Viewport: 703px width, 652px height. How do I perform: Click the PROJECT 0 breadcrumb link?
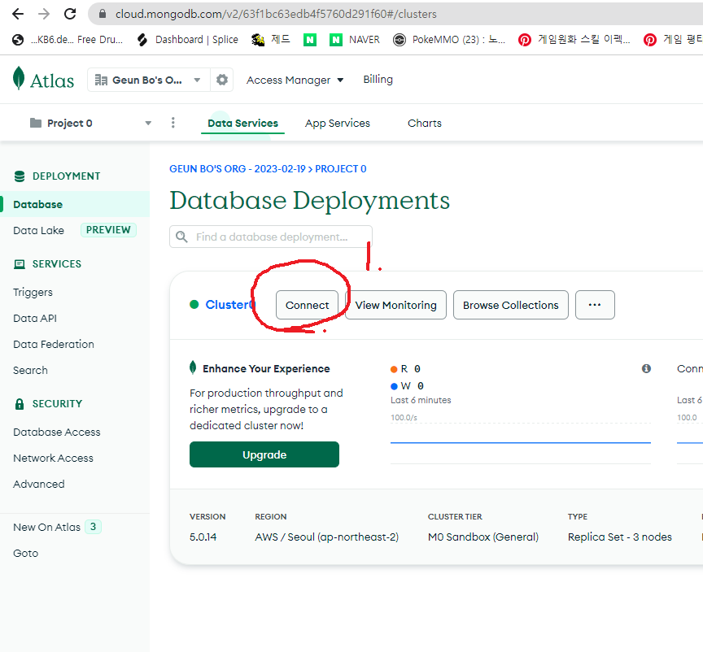pos(341,168)
